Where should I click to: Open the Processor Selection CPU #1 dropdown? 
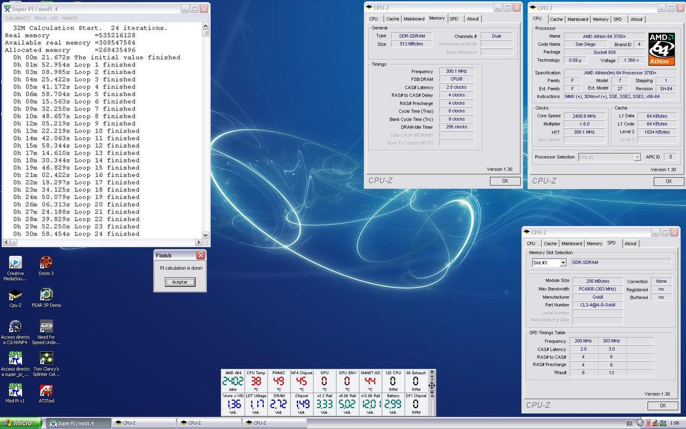pos(637,157)
